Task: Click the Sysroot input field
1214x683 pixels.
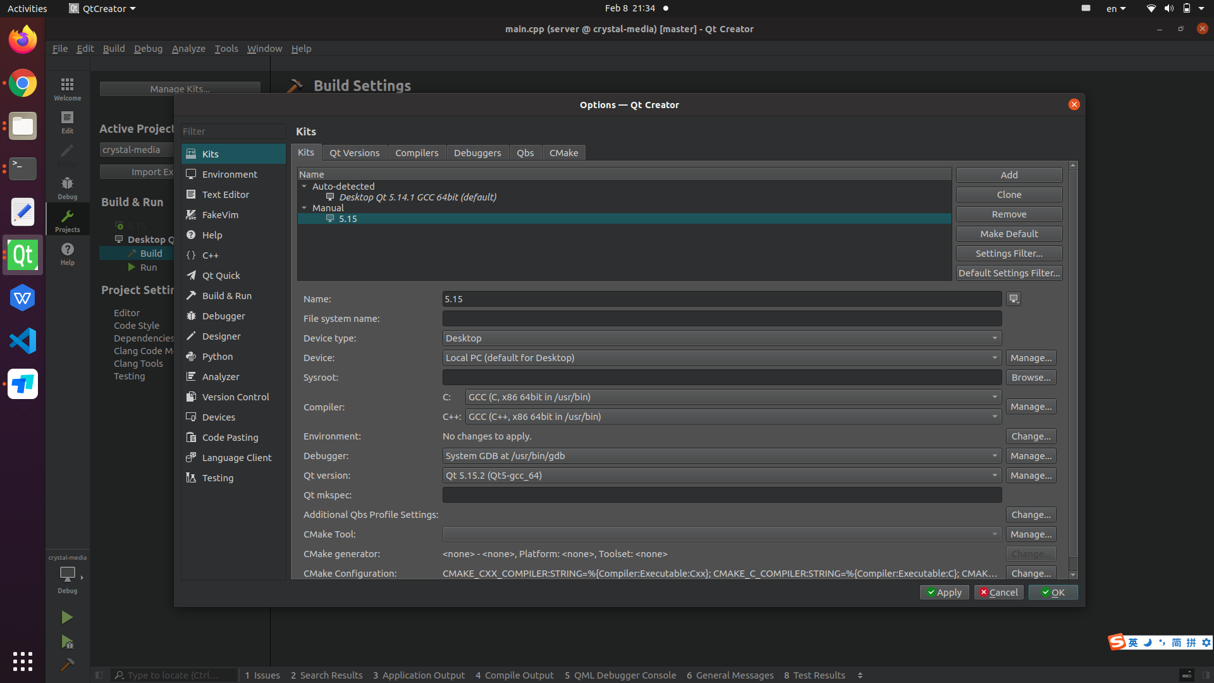Action: click(722, 378)
